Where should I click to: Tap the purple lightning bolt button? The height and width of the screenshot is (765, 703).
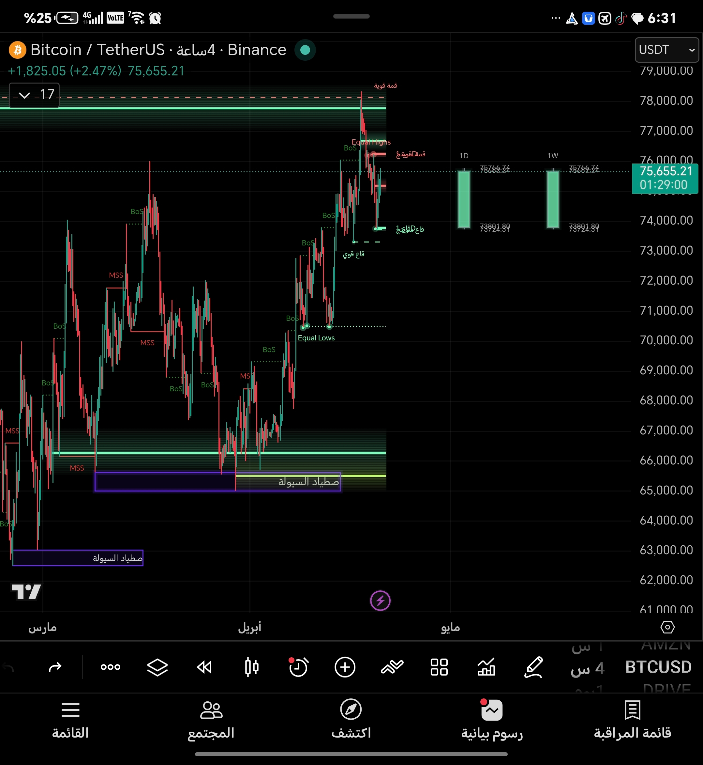(x=380, y=601)
